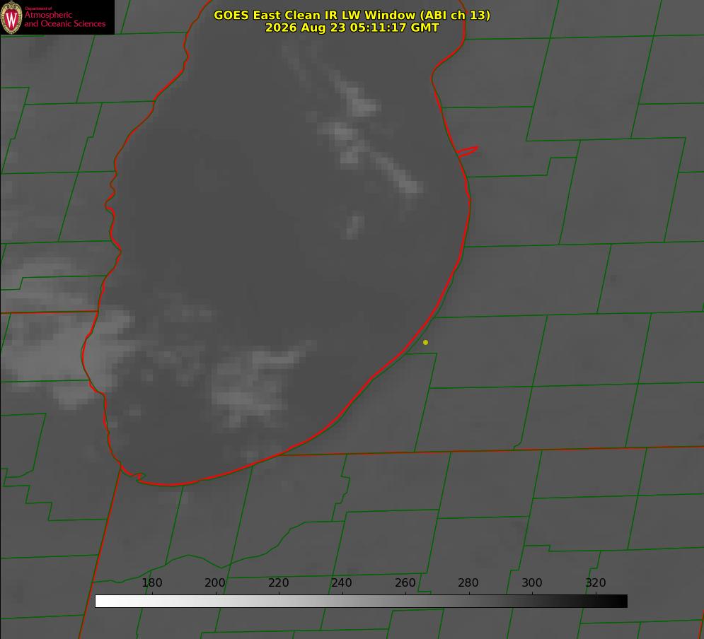
Task: Click the colorbar label '220'
Action: pos(278,582)
